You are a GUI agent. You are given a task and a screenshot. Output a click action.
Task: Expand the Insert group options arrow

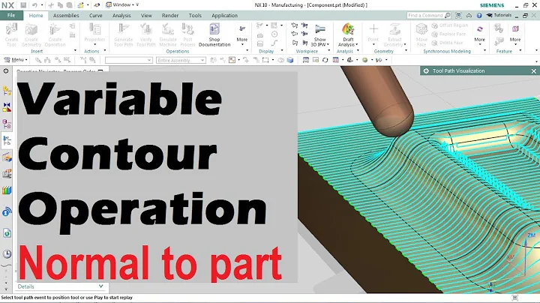click(75, 50)
